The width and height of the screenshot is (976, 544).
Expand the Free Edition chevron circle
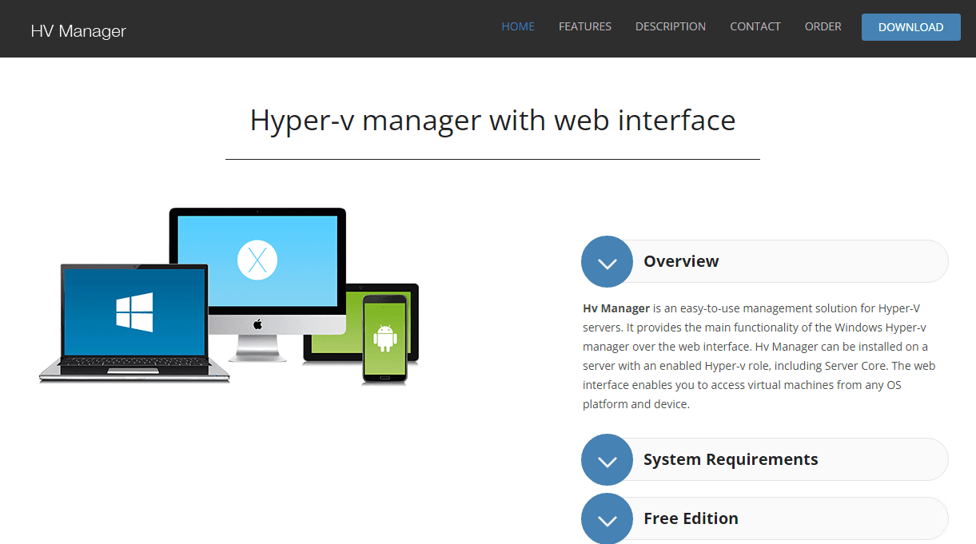(x=608, y=518)
